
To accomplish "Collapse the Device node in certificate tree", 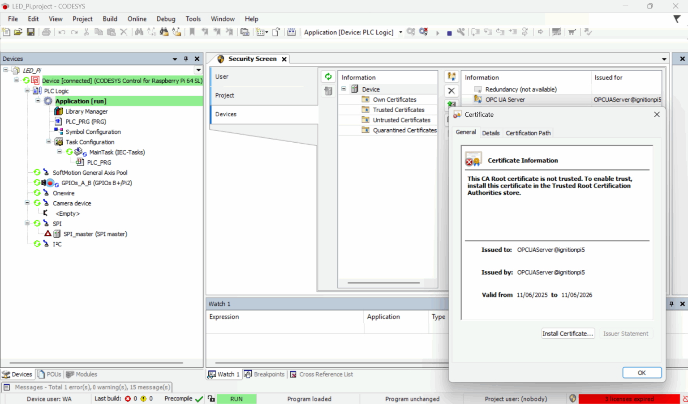I will [344, 89].
